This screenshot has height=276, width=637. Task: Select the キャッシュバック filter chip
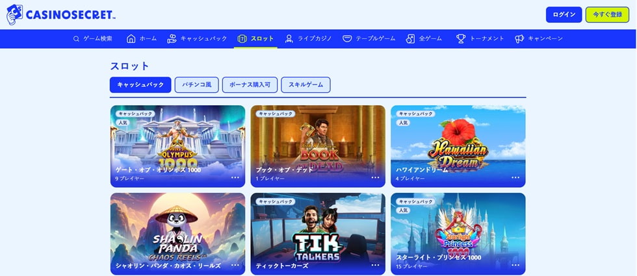click(x=140, y=85)
